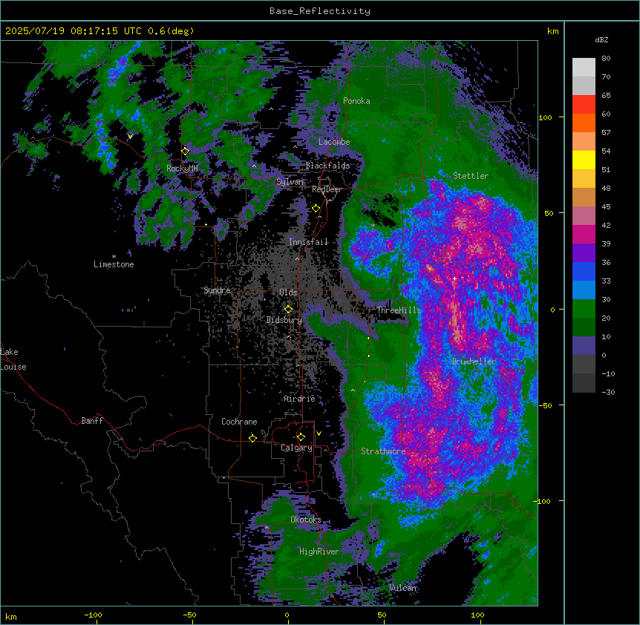The height and width of the screenshot is (625, 640).
Task: Click the Sylvan label
Action: (x=290, y=182)
